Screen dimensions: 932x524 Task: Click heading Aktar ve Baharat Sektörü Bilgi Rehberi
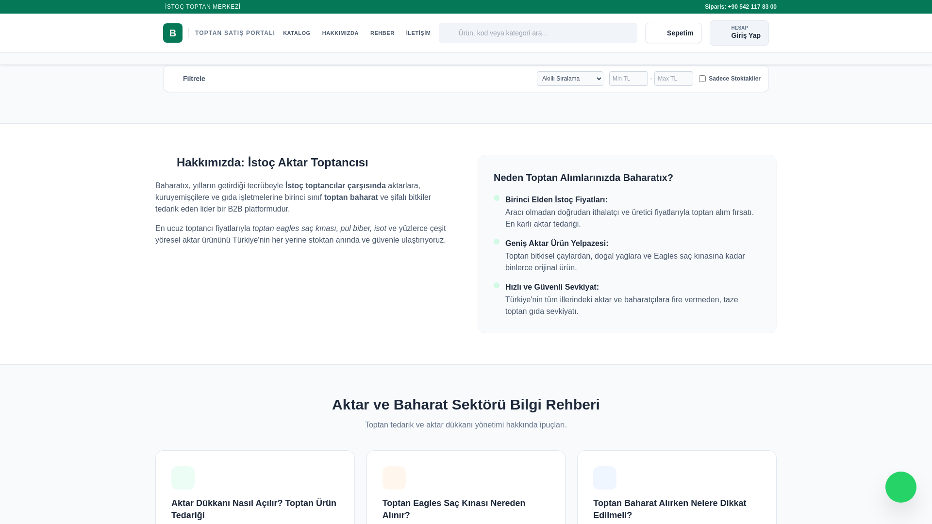point(466,405)
